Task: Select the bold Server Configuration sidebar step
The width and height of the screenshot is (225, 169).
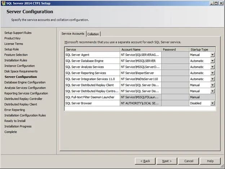Action: [x=21, y=77]
